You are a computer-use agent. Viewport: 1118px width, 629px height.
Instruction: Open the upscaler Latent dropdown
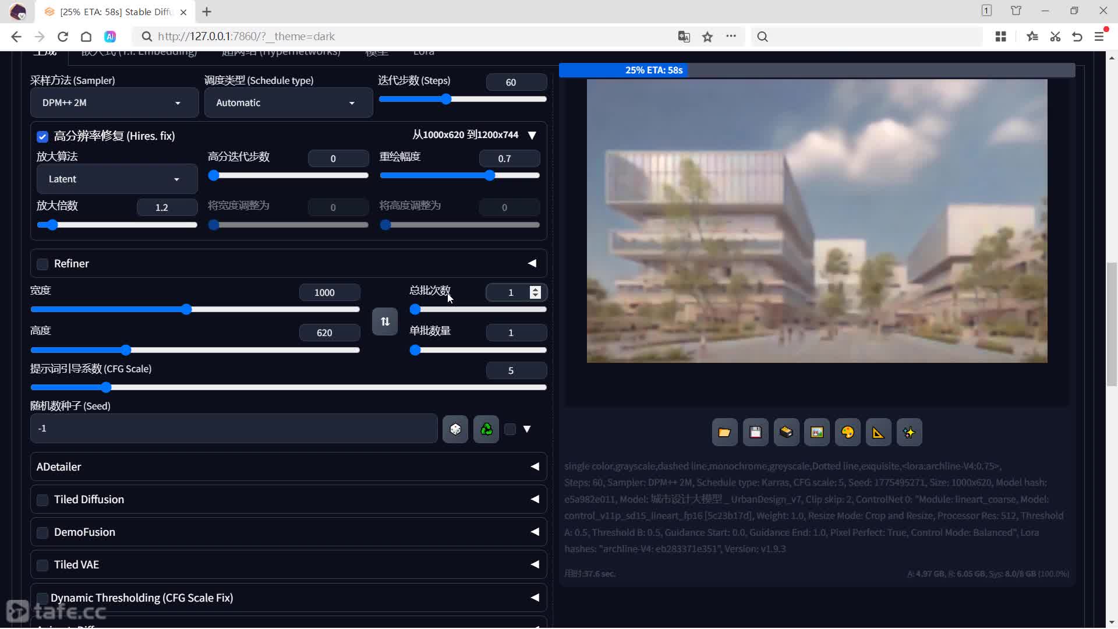[117, 179]
